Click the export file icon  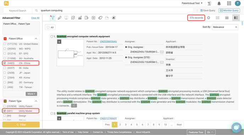tap(87, 18)
